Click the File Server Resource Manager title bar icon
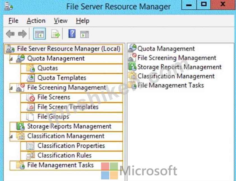This screenshot has height=181, width=236. pyautogui.click(x=8, y=6)
